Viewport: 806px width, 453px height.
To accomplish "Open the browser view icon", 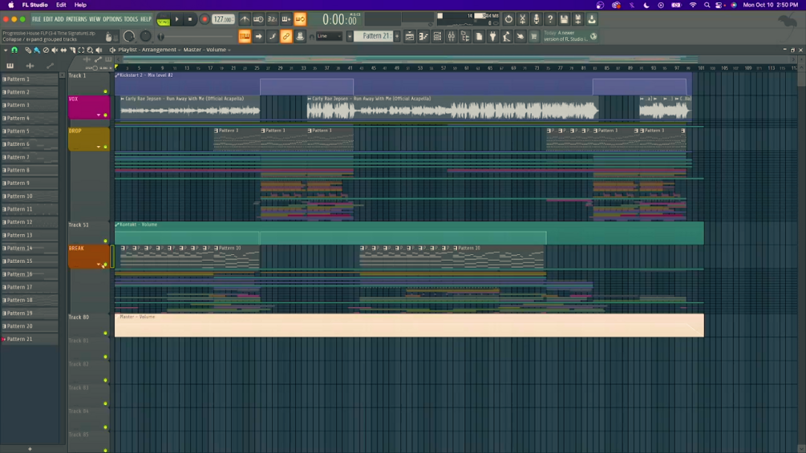I will coord(465,36).
